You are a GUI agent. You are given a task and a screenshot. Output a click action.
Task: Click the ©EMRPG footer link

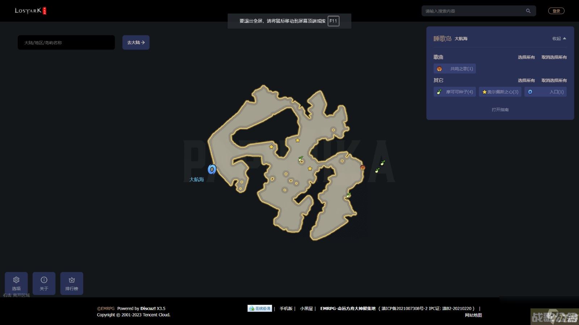[106, 308]
